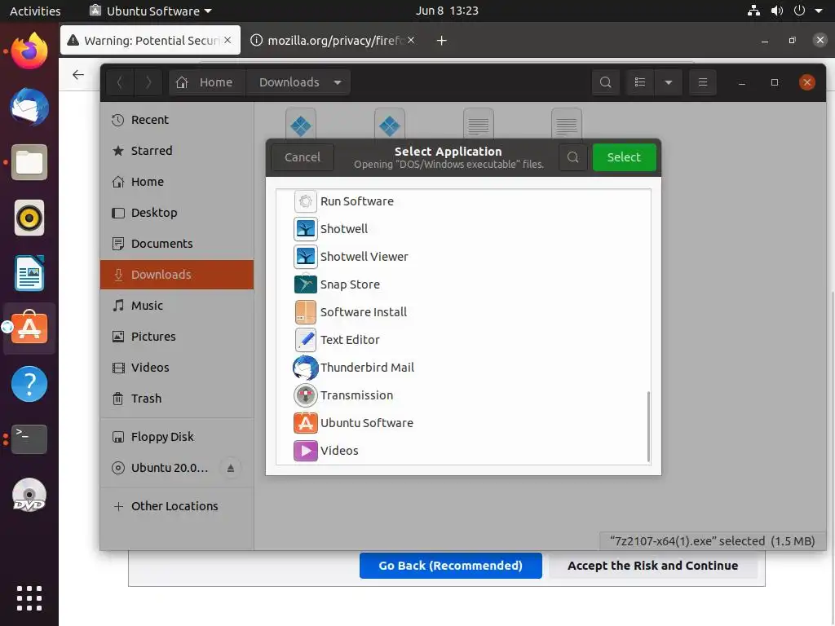Go to Home in Files path bar
The height and width of the screenshot is (626, 835).
[x=207, y=82]
